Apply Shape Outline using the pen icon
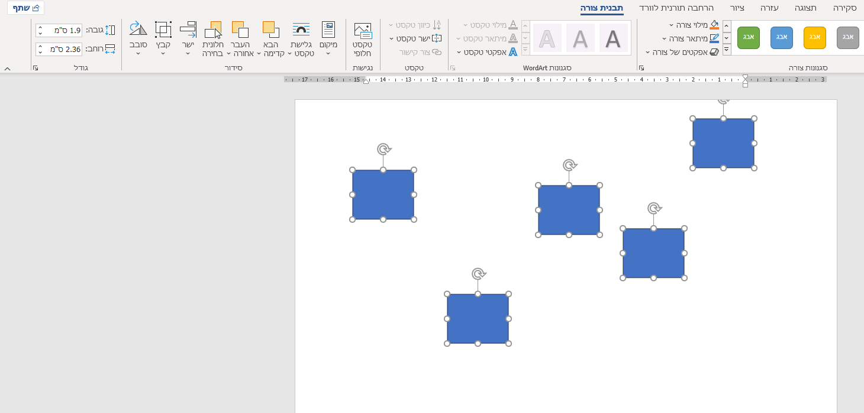 714,38
